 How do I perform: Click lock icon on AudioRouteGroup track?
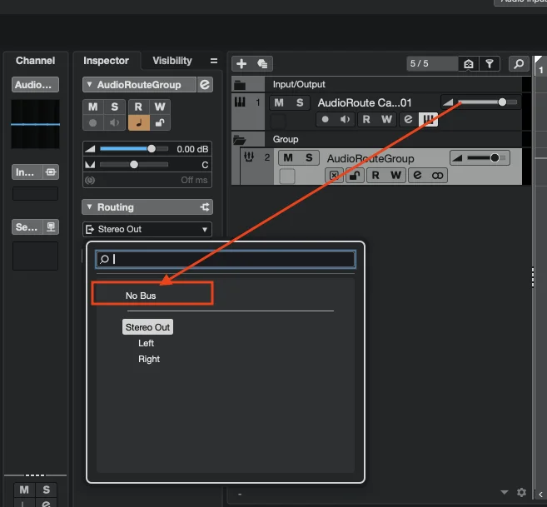(355, 175)
